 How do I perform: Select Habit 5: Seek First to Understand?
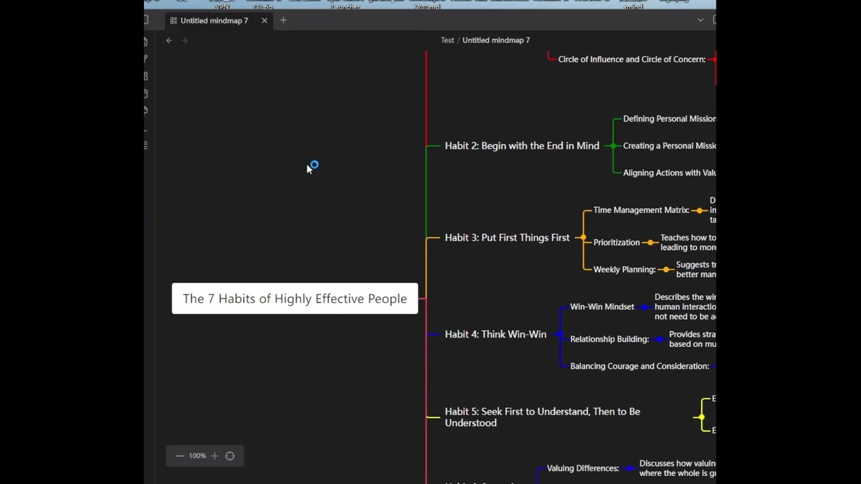[x=542, y=417]
